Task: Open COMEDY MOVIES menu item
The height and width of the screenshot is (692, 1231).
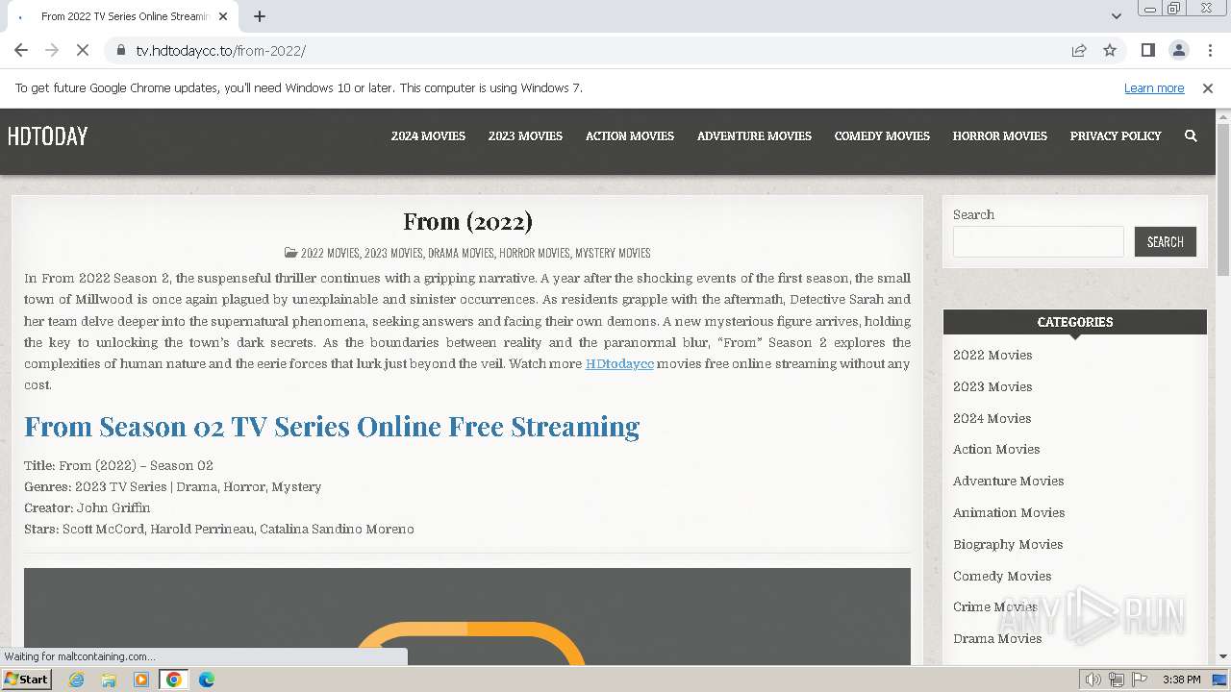Action: (882, 136)
